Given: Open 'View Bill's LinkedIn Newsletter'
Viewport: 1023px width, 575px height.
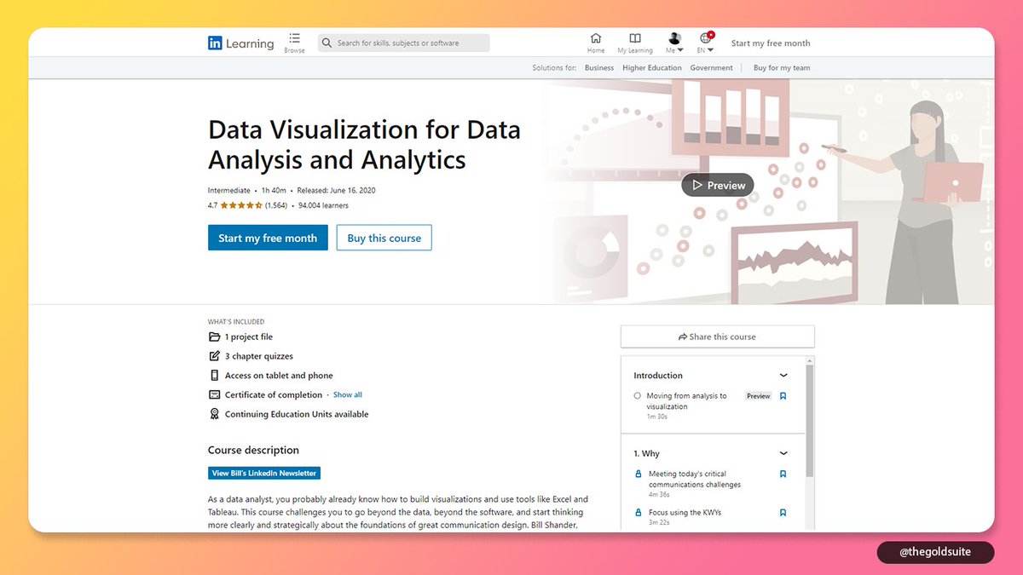Looking at the screenshot, I should click(x=264, y=473).
